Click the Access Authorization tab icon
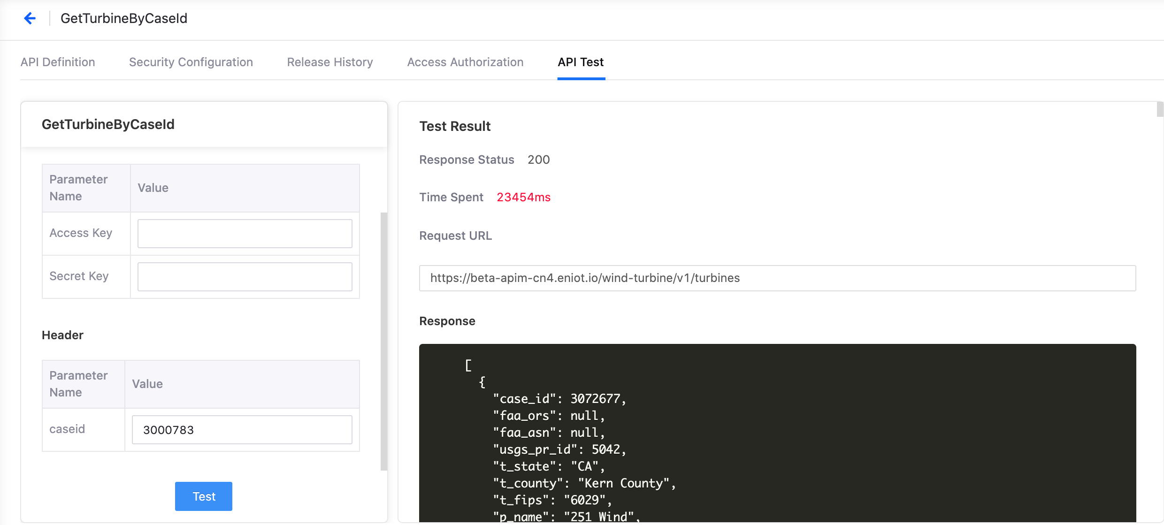The image size is (1164, 525). [466, 61]
